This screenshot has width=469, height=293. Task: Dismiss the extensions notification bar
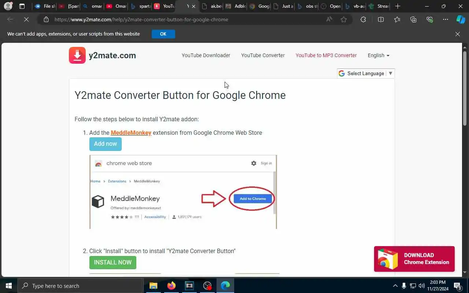click(458, 34)
